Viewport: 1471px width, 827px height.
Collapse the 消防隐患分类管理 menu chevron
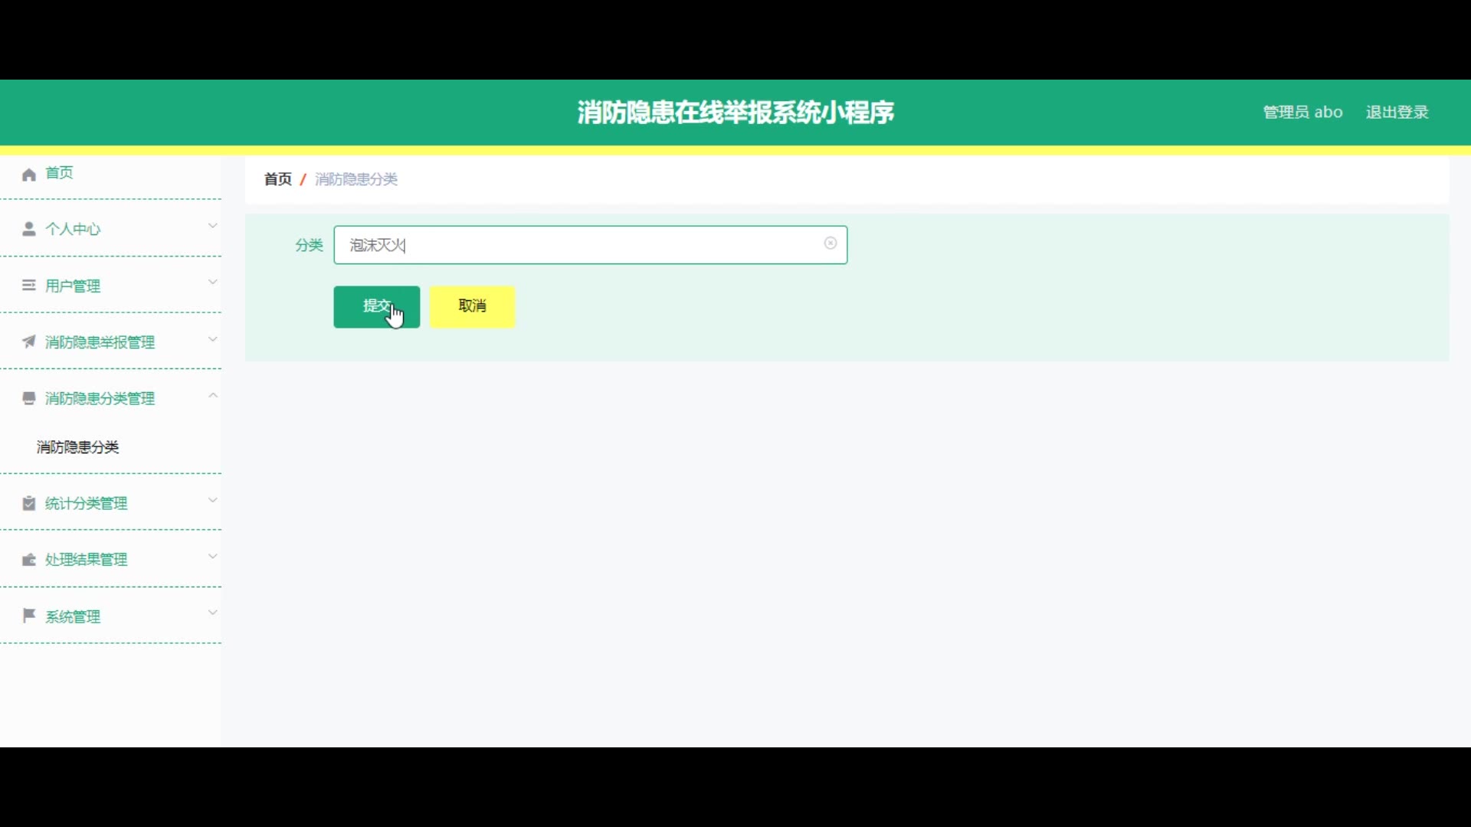[x=213, y=396]
